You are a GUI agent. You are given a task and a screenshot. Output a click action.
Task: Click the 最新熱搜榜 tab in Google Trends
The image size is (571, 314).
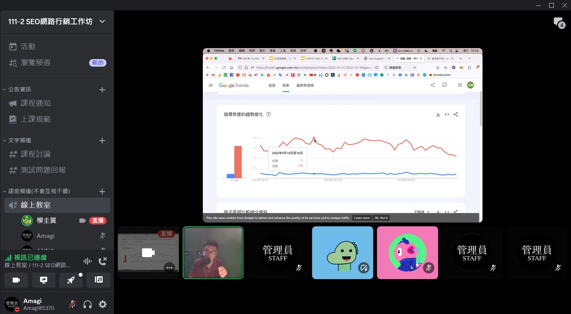click(305, 85)
